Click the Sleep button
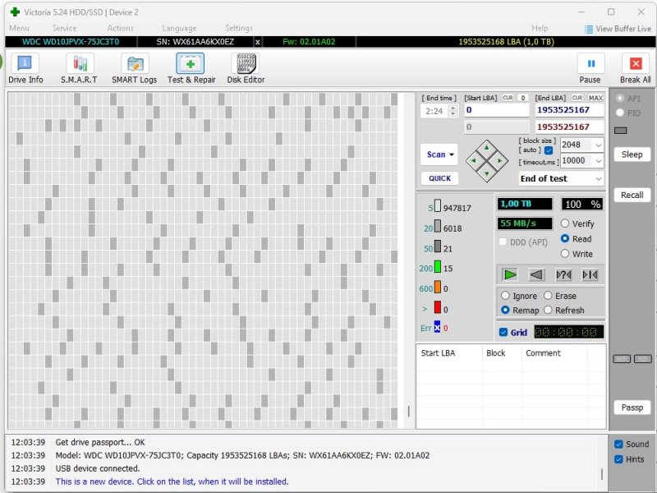The width and height of the screenshot is (657, 493). (632, 154)
